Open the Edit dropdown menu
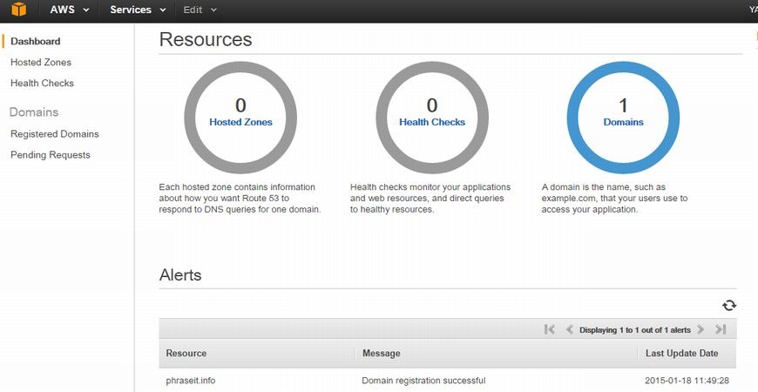 200,10
